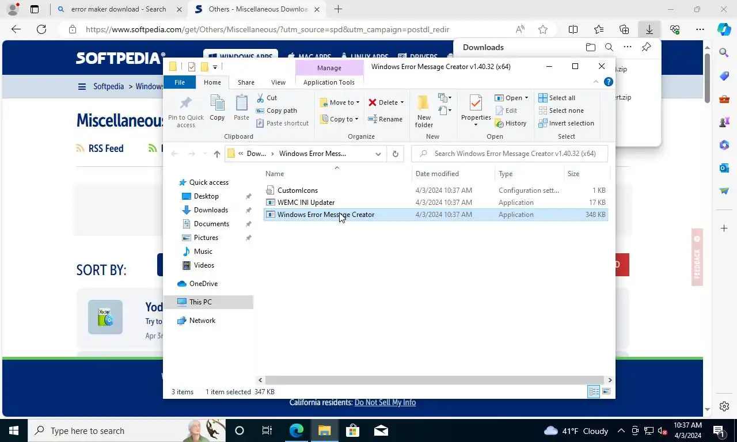Switch to the Home ribbon tab

click(212, 82)
